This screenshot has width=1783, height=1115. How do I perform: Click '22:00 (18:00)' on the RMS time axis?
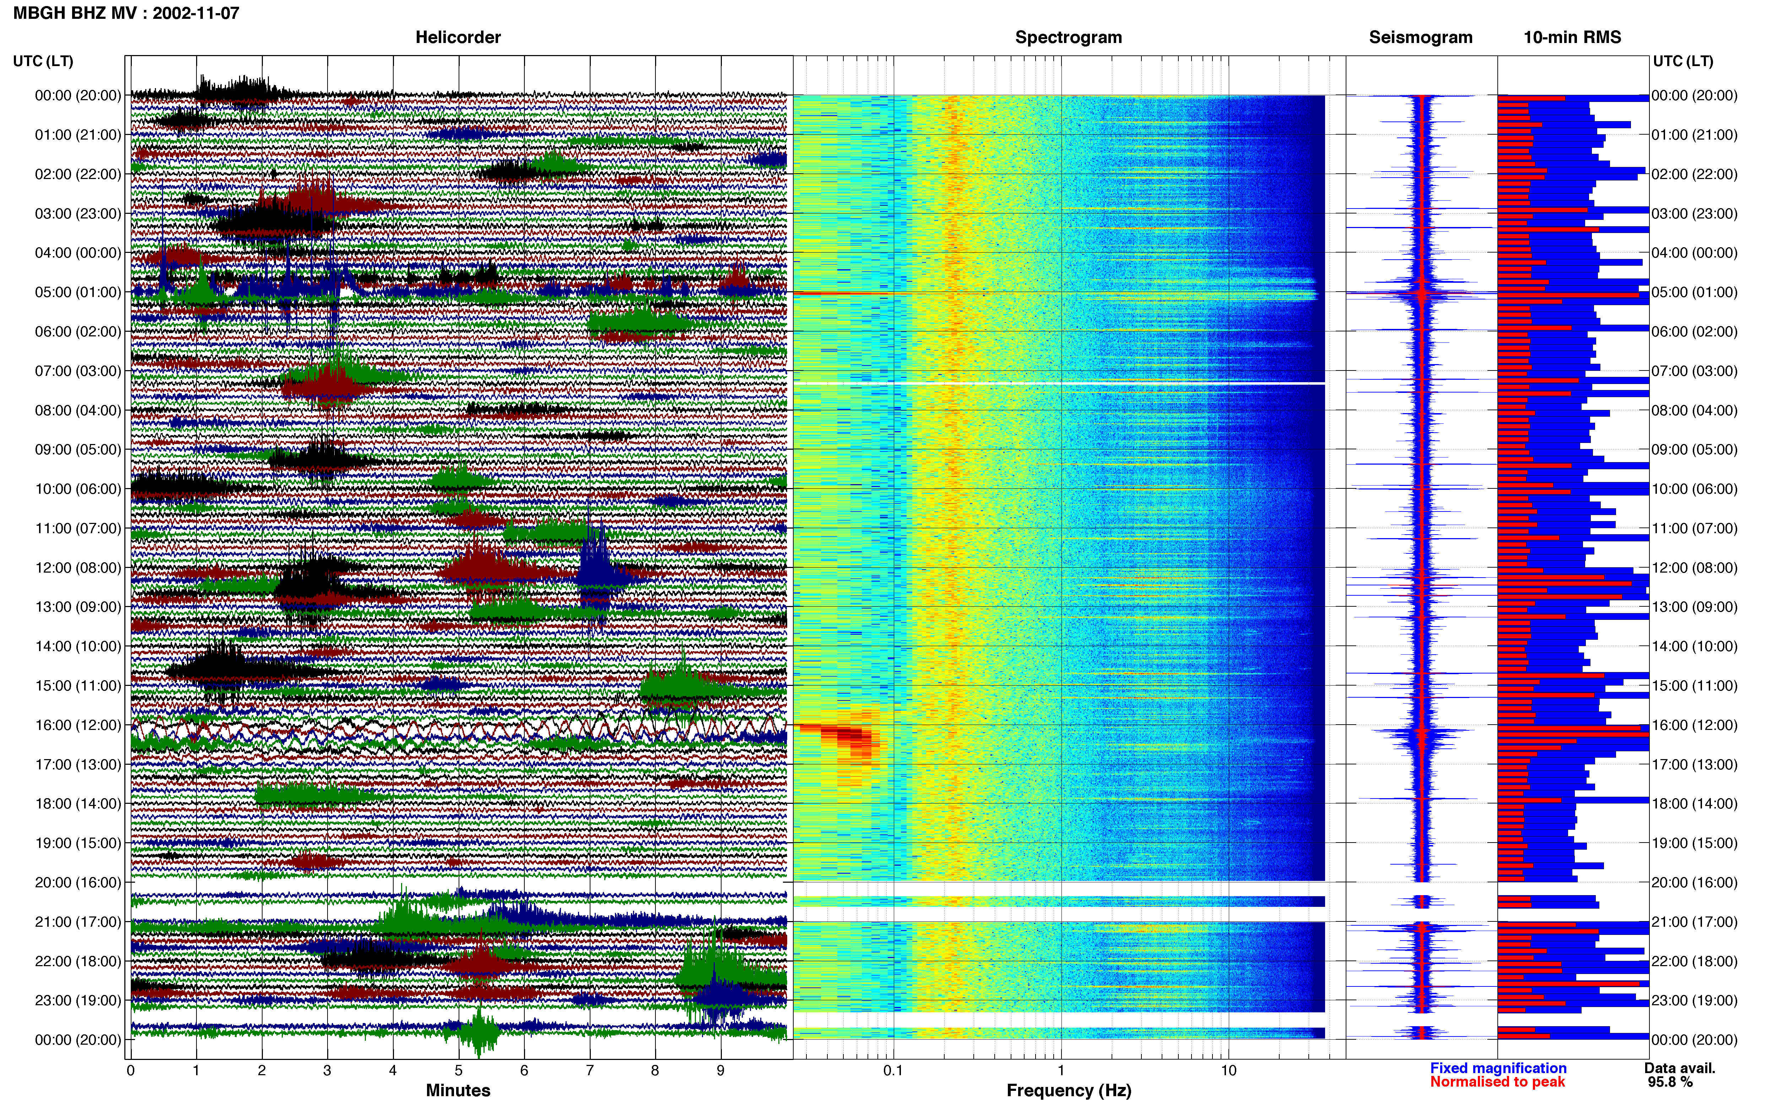[1695, 962]
